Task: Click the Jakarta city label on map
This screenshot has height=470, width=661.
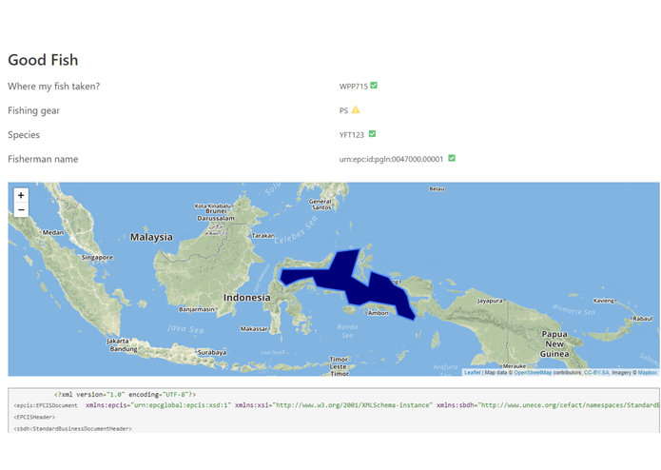Action: 118,341
